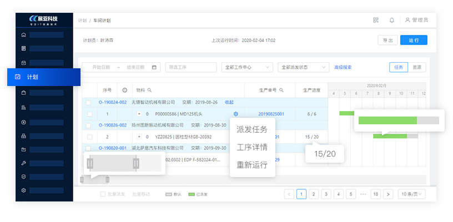Expand the plus for YZZ0825 圆柱型材

click(x=139, y=137)
